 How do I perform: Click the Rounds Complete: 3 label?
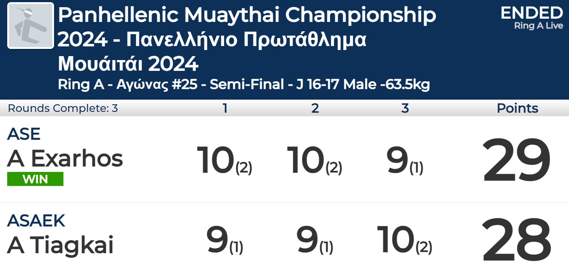click(63, 108)
